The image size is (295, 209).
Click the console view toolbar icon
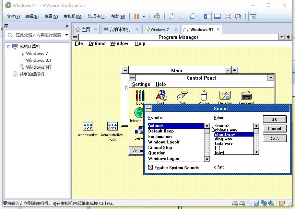coord(253,16)
